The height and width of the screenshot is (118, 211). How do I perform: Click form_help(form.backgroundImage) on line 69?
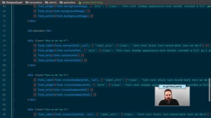pos(62,11)
